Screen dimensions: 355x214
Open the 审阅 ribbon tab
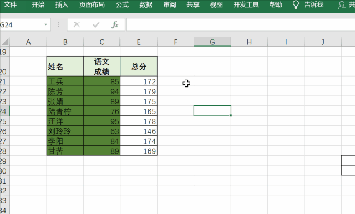tap(170, 4)
